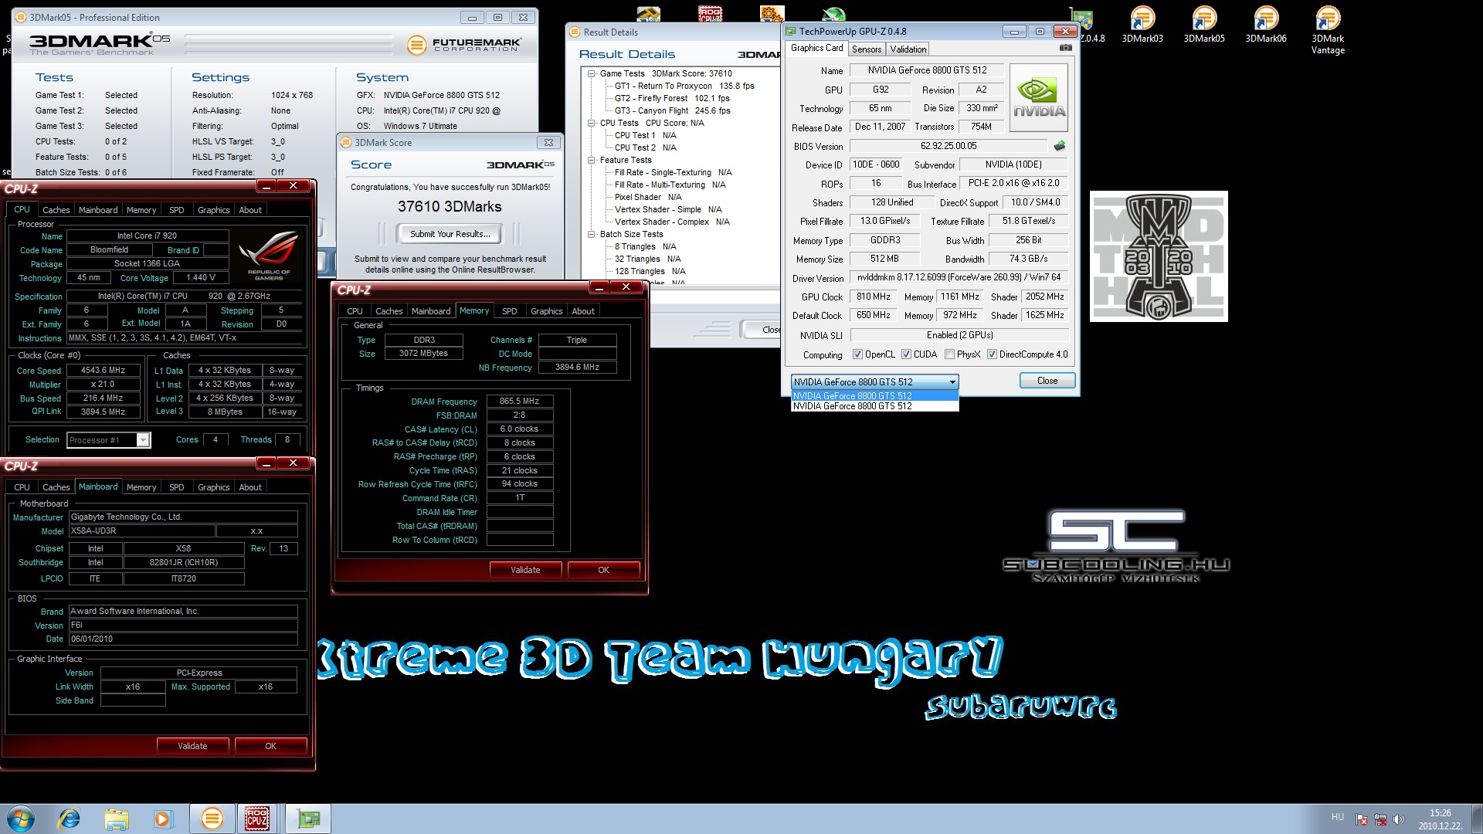Click OK in the Mainboard CPU-Z window

(271, 746)
